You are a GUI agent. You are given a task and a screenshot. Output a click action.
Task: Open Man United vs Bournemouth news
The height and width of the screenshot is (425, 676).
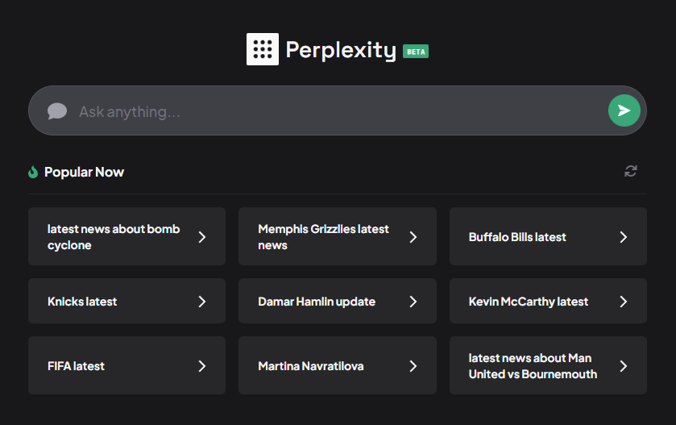tap(533, 366)
